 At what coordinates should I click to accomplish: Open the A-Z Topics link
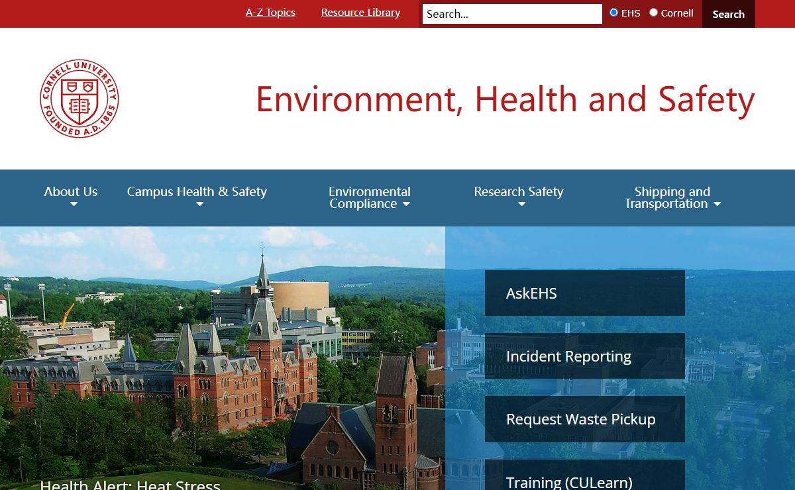(270, 13)
